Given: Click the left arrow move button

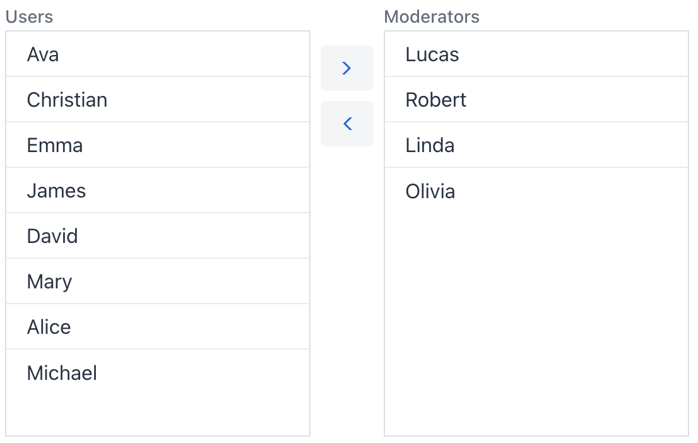Looking at the screenshot, I should (346, 124).
